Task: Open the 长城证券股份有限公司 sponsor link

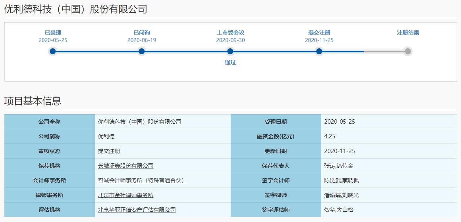Action: tap(125, 166)
